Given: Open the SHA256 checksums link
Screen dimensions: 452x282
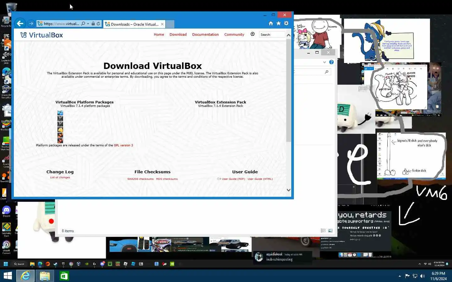Looking at the screenshot, I should pos(140,179).
